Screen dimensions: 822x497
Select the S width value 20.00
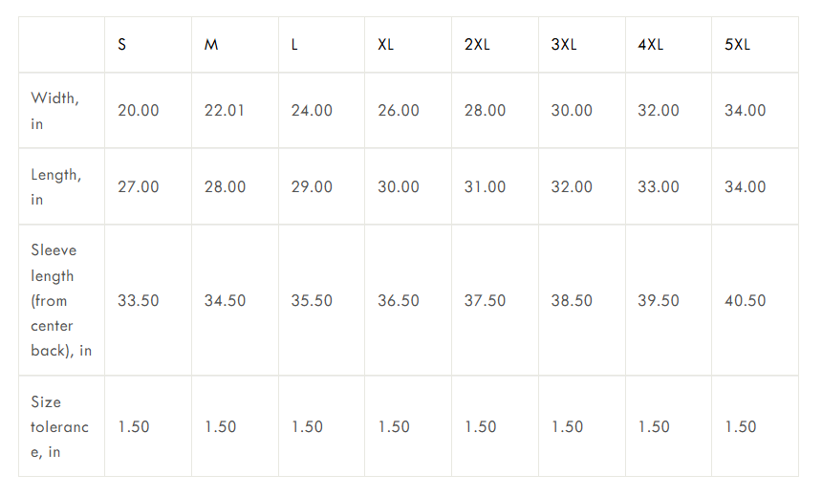pos(139,111)
